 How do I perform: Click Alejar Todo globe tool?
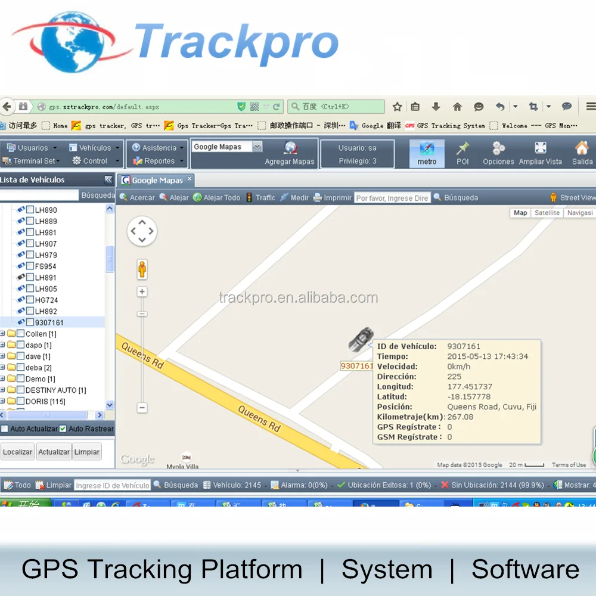tap(217, 198)
